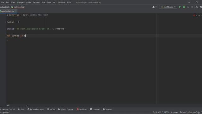
Task: Minimize the PyCharm window
Action: coord(189,2)
